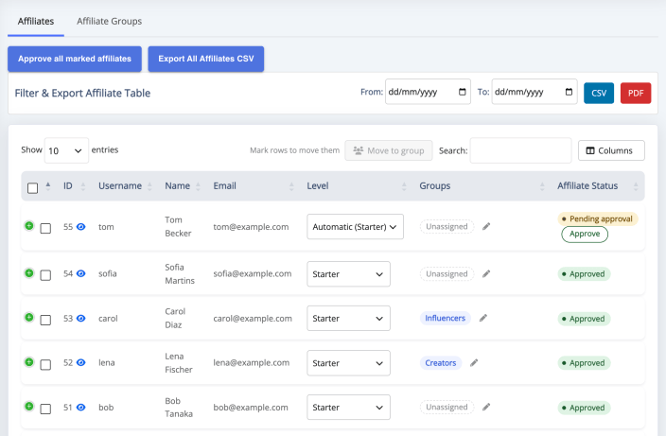Click the Pending approval status badge

[598, 219]
